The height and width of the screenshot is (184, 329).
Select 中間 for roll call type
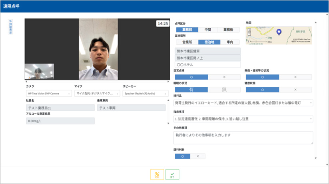pyautogui.click(x=208, y=30)
